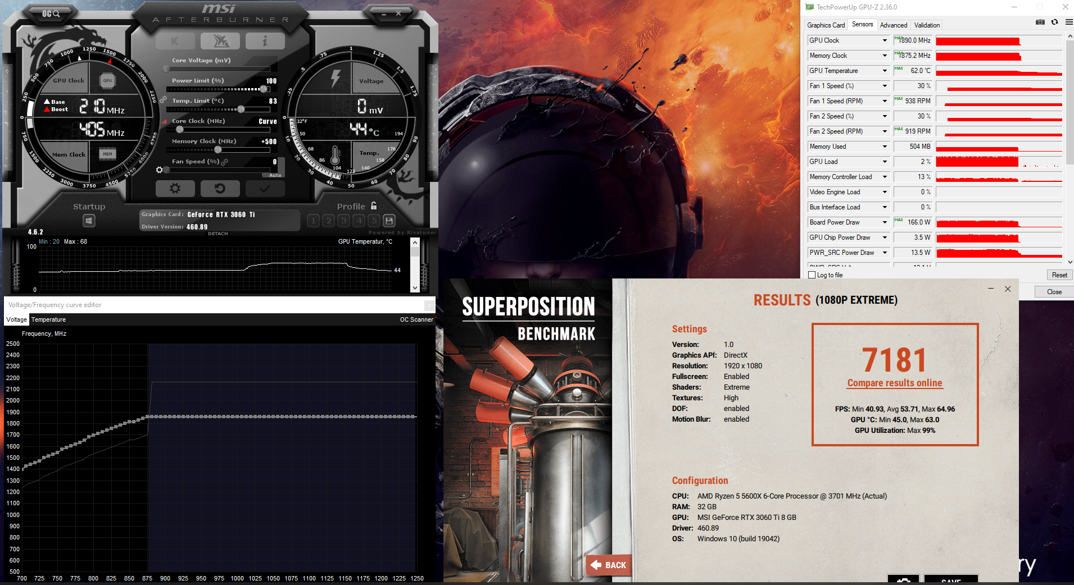Enable the Log to file checkbox

point(812,275)
